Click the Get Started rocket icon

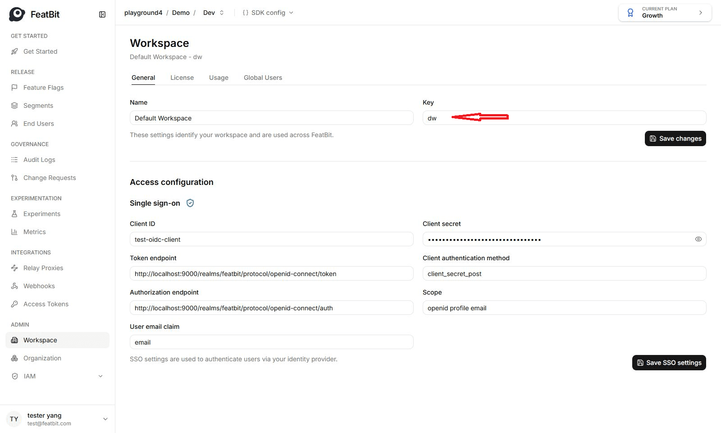pos(14,51)
